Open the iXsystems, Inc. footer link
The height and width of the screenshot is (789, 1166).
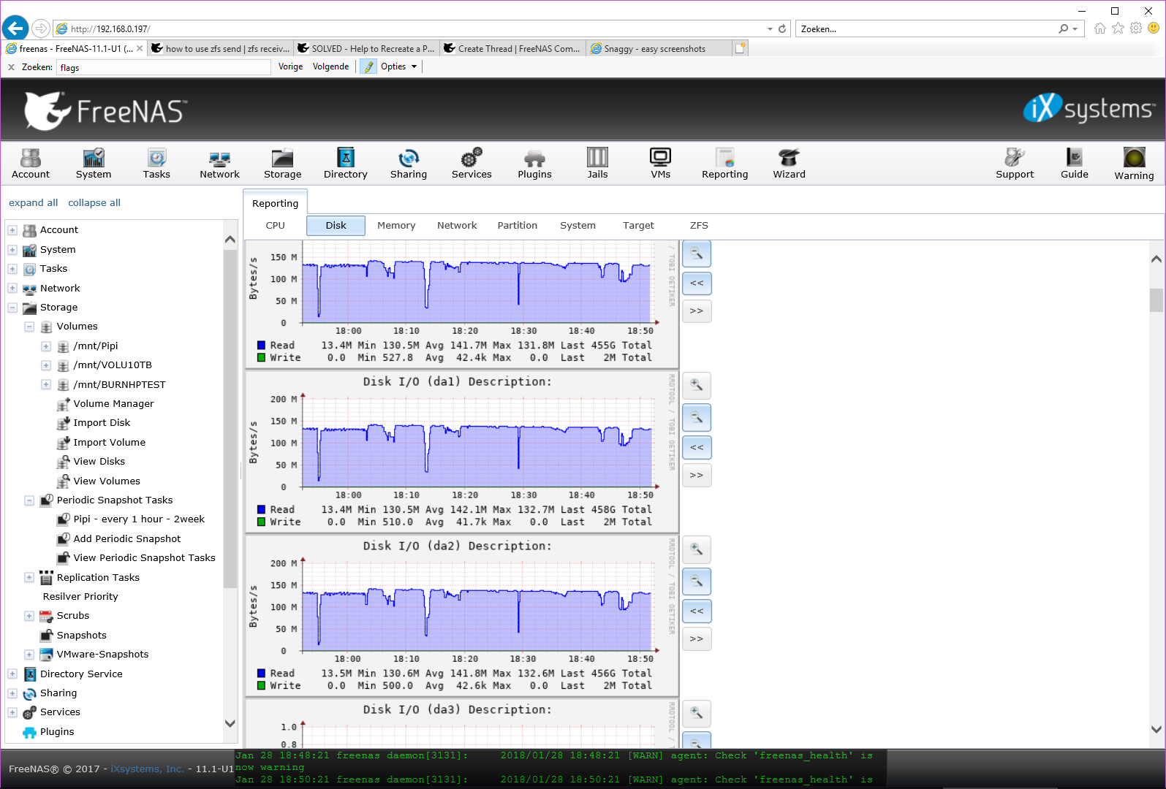pyautogui.click(x=147, y=769)
